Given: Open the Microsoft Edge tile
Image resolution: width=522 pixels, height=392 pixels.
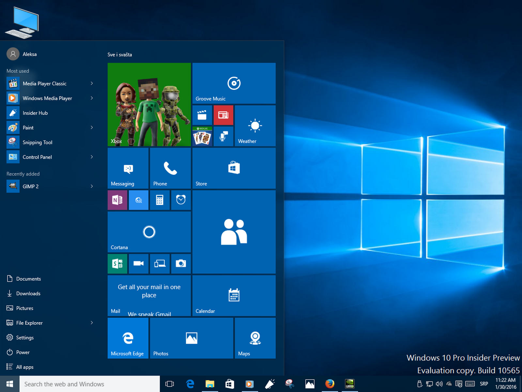Looking at the screenshot, I should [128, 338].
